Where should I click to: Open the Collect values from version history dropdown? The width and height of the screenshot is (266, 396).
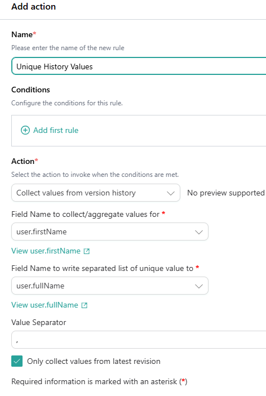coord(96,193)
